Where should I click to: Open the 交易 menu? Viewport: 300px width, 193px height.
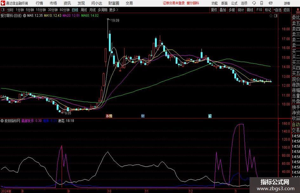pos(129,3)
